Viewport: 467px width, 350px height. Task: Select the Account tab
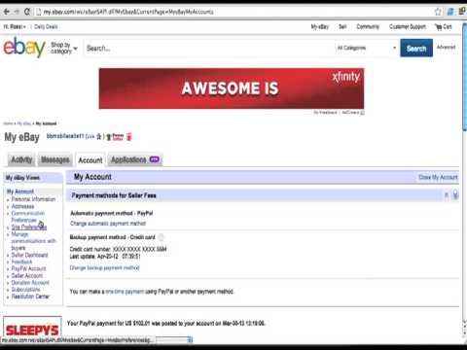90,160
